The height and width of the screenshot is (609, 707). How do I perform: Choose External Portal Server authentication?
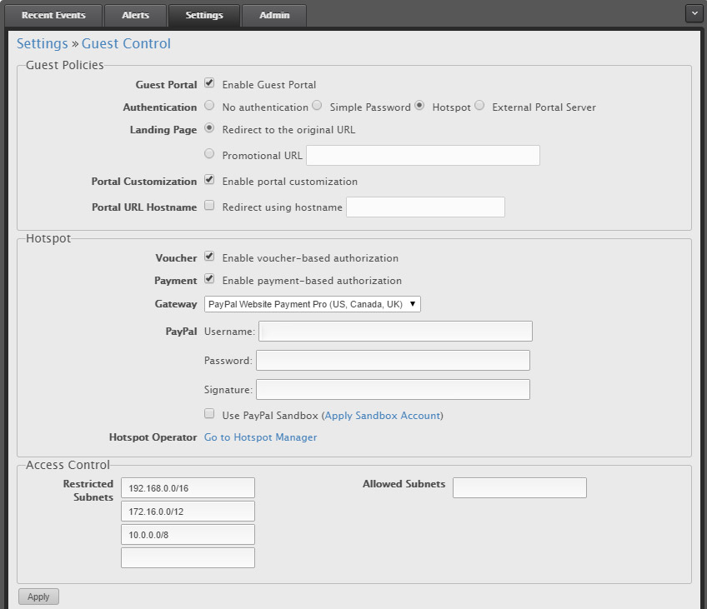pyautogui.click(x=479, y=106)
